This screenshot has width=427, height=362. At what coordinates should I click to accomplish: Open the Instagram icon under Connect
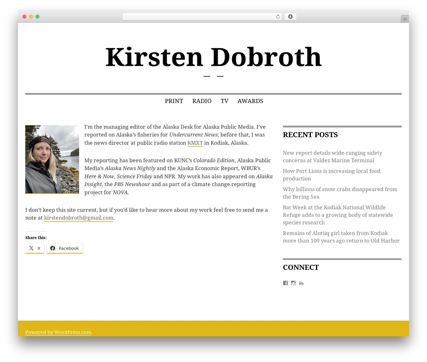[294, 283]
